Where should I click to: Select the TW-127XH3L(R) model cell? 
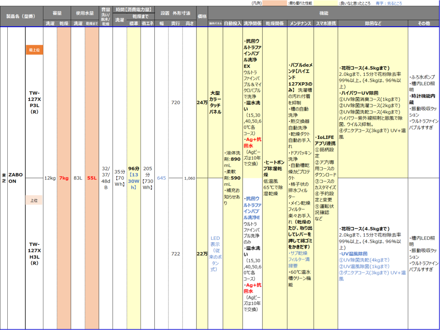click(x=34, y=254)
